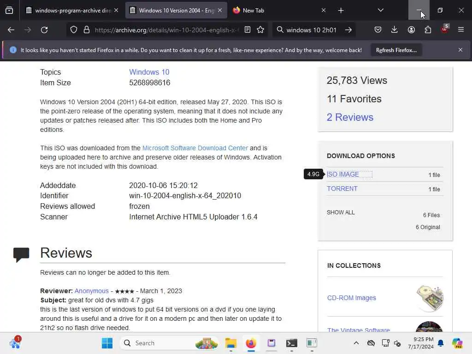
Task: Open the uBlock Origin extension icon
Action: 445,29
